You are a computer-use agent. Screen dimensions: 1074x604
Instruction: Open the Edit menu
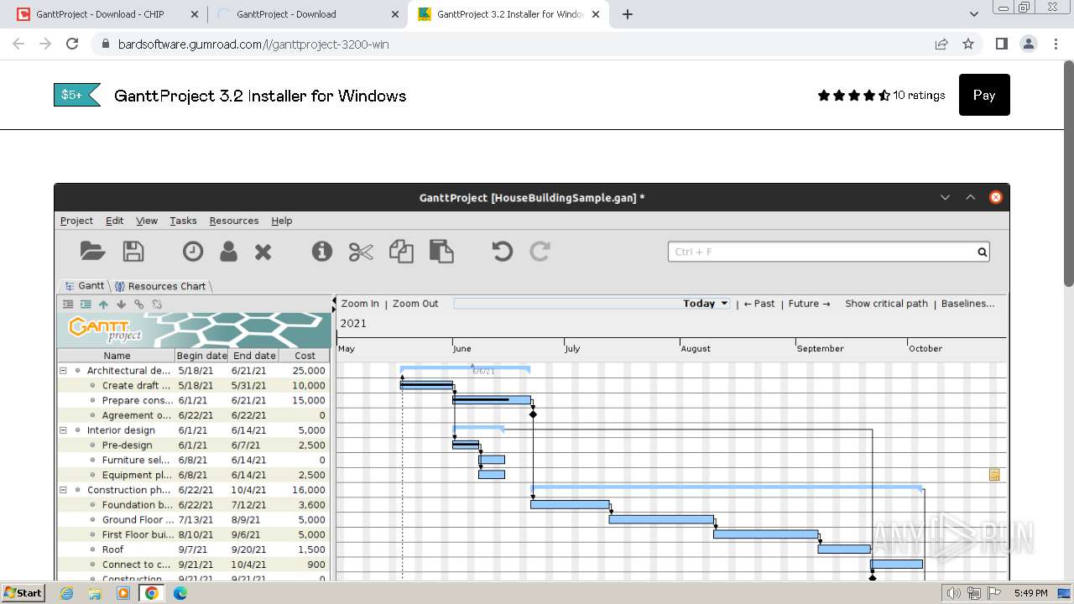114,221
